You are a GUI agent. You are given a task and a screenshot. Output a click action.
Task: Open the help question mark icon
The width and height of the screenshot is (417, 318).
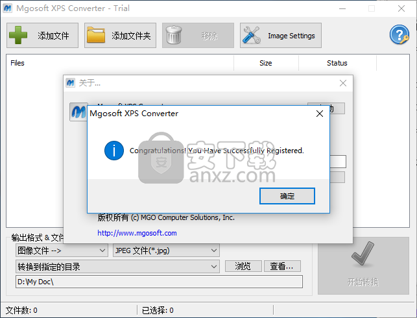click(399, 34)
